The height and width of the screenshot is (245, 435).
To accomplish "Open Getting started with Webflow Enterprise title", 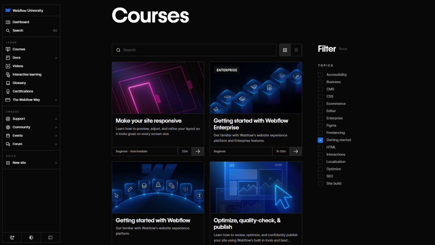I will 251,124.
